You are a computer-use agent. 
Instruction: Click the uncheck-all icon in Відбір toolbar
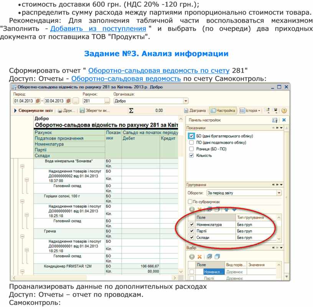point(217,257)
